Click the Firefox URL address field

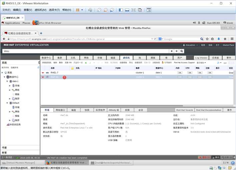pos(79,39)
